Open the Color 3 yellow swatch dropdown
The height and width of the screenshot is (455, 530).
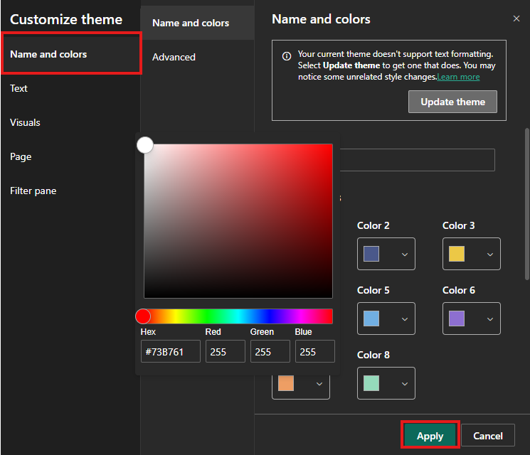tap(471, 254)
